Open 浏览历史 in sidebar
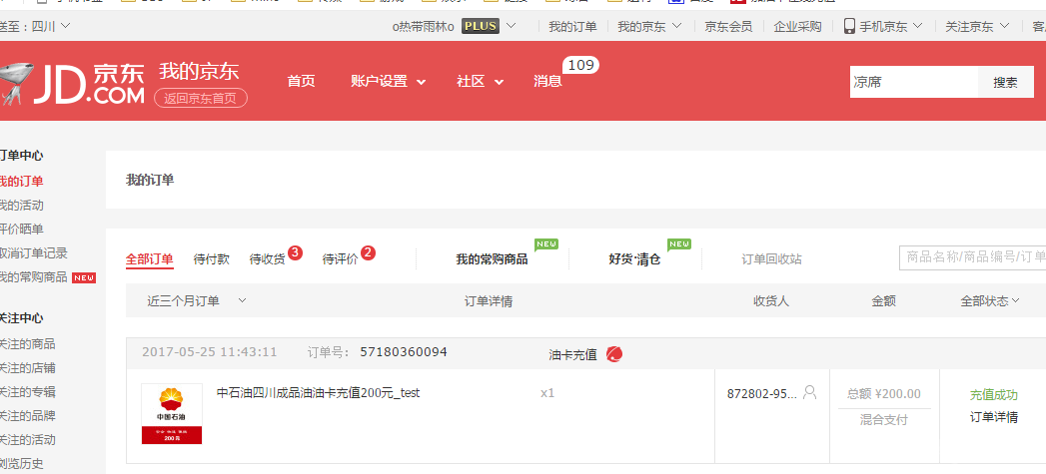Viewport: 1046px width, 474px height. tap(21, 464)
